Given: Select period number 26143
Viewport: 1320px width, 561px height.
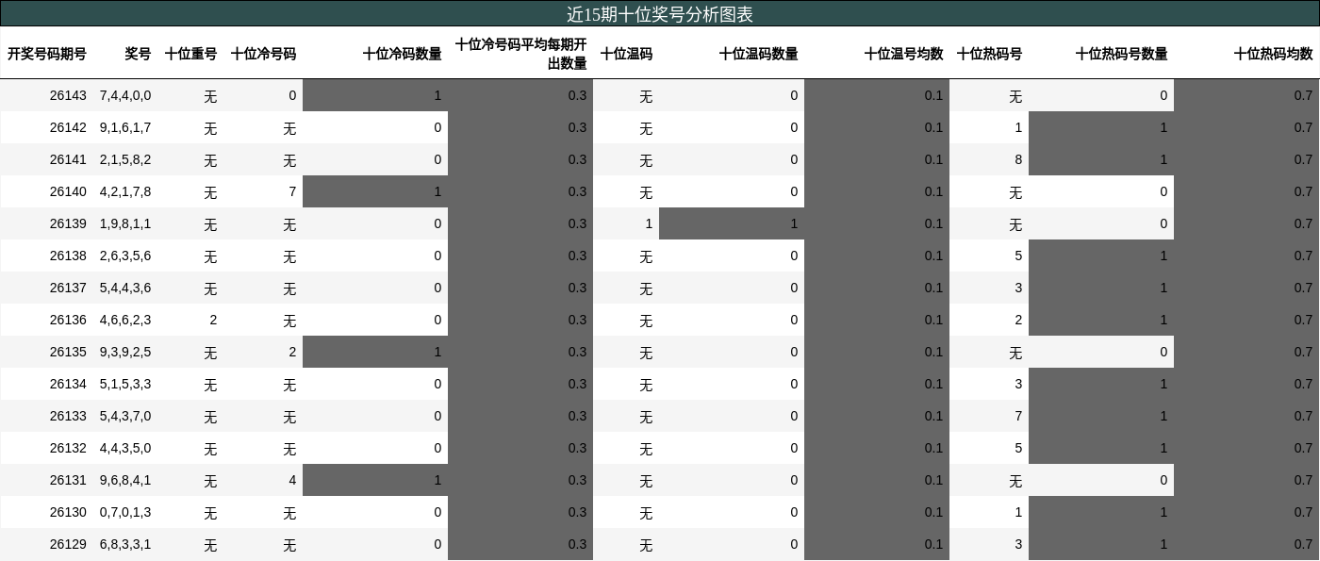Looking at the screenshot, I should point(68,95).
